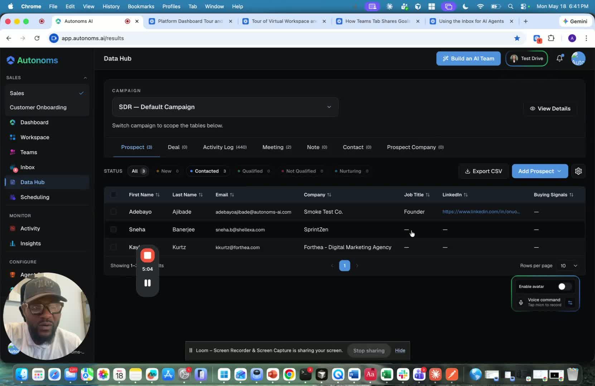Switch to the Prospect Company tab
595x386 pixels.
click(x=415, y=147)
